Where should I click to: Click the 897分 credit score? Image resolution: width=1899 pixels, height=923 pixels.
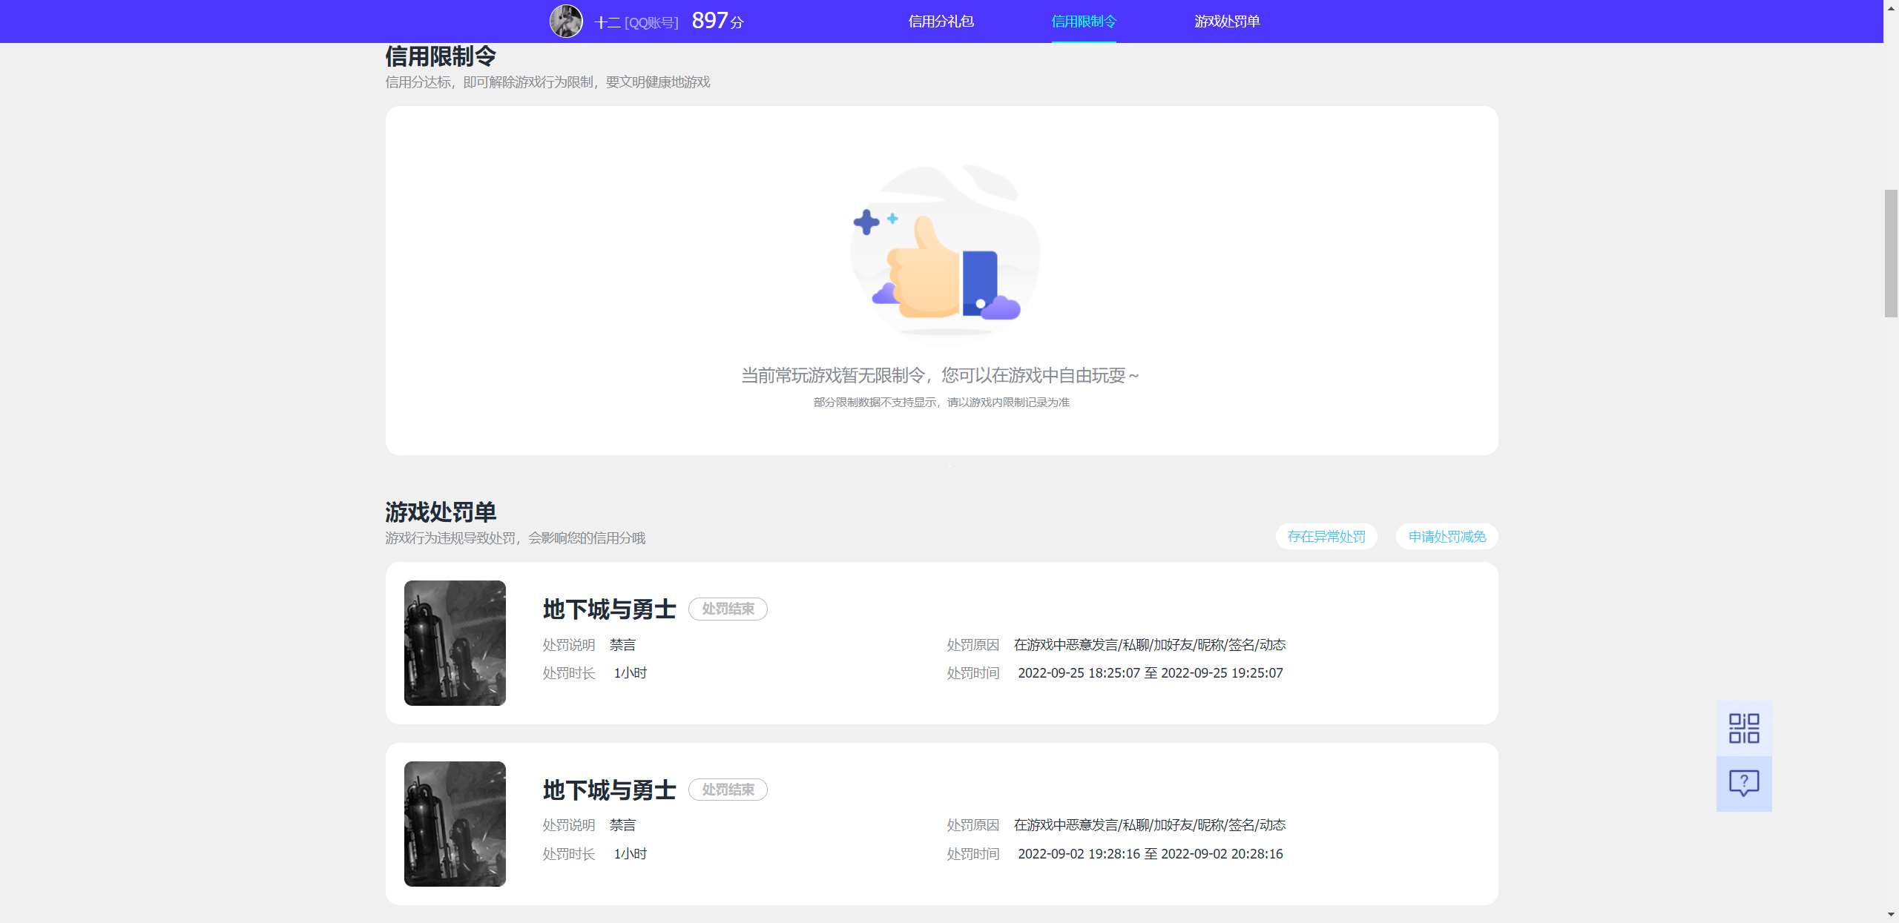(717, 21)
